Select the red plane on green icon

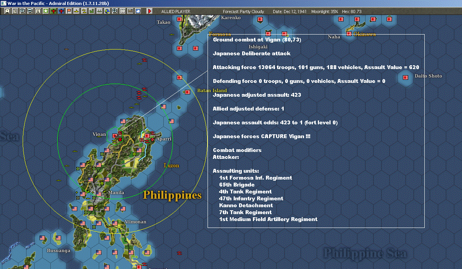point(53,11)
